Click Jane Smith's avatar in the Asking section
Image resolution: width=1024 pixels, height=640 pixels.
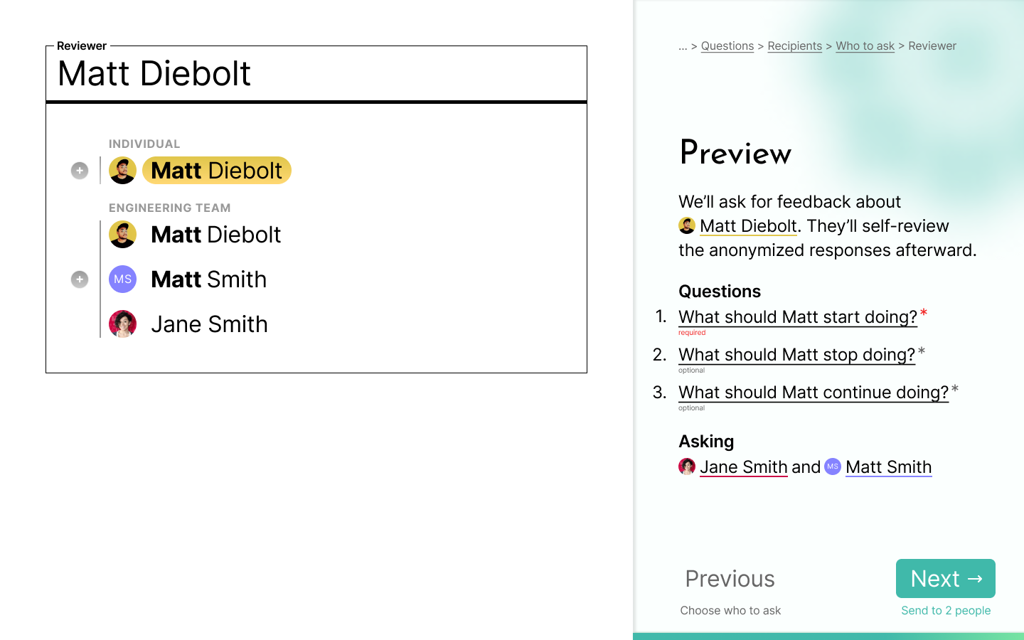tap(687, 467)
